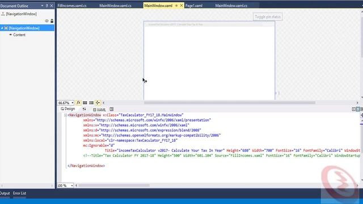Click designer horizontal scrollbar thumb
The height and width of the screenshot is (204, 363).
(x=229, y=103)
